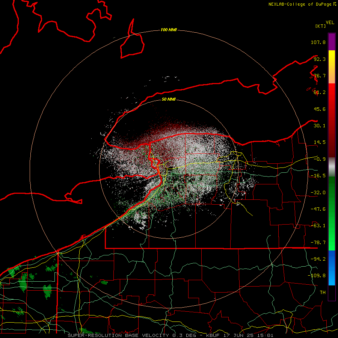Click the 30.1 velocity scale value
The width and height of the screenshot is (338, 338).
(320, 126)
